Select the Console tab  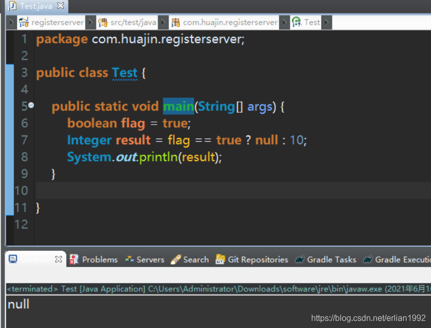pyautogui.click(x=35, y=259)
